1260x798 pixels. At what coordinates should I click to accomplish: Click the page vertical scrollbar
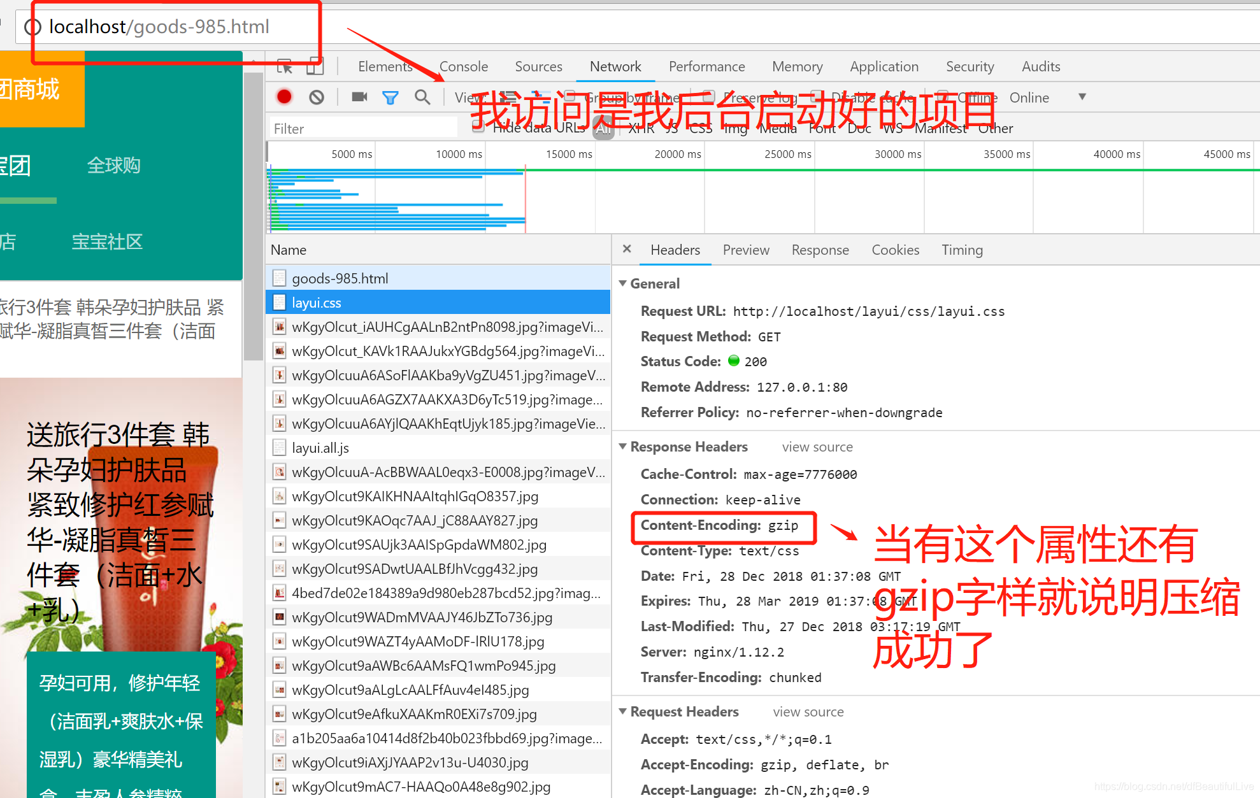click(x=254, y=217)
